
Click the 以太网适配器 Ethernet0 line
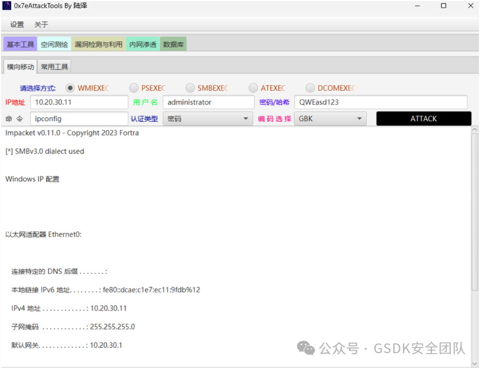[43, 234]
